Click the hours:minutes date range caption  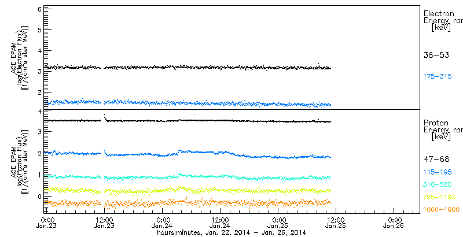(231, 232)
